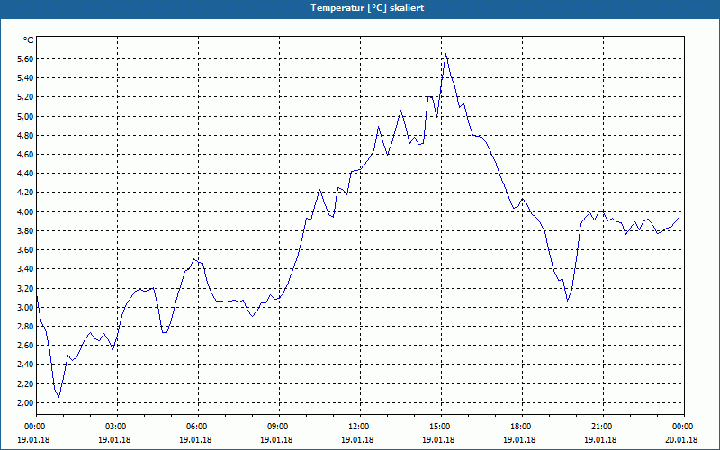Click the 2,80 temperature label
The width and height of the screenshot is (720, 450).
[26, 327]
